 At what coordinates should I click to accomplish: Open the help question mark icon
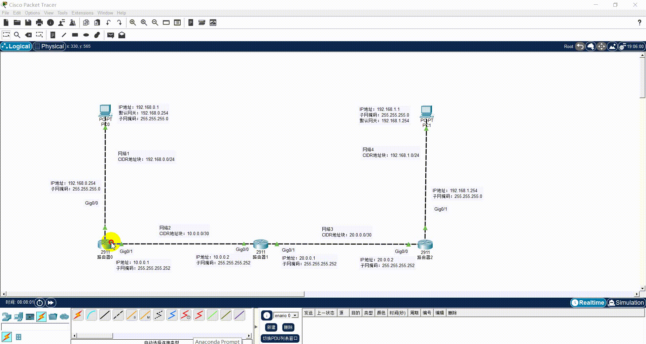639,23
